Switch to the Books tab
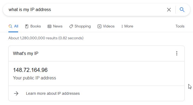Screen dimensions: 193x105 pos(33,26)
